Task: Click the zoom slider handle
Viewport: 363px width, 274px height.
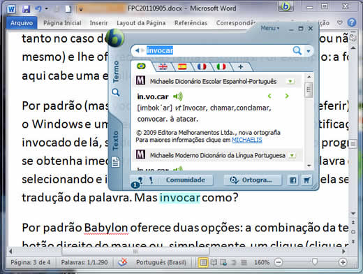Action: (x=315, y=262)
